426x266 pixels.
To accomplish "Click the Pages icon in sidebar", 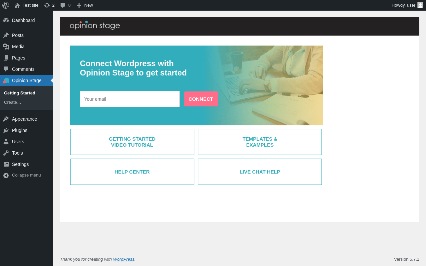I will [6, 58].
